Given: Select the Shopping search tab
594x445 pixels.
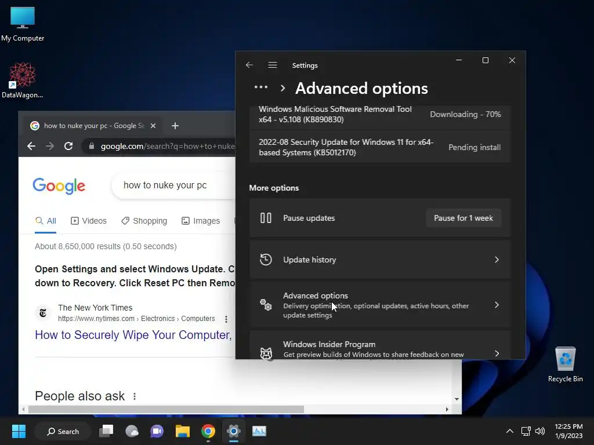Looking at the screenshot, I should (x=144, y=221).
